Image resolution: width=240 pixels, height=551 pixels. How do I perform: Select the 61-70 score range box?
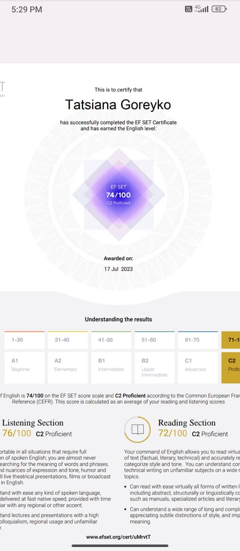coord(198,340)
